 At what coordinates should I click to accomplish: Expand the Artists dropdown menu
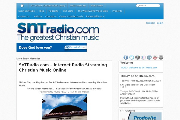coord(38,16)
